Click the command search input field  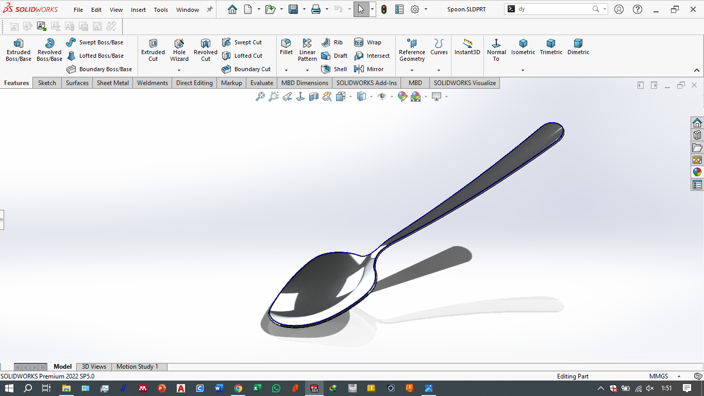pyautogui.click(x=553, y=9)
